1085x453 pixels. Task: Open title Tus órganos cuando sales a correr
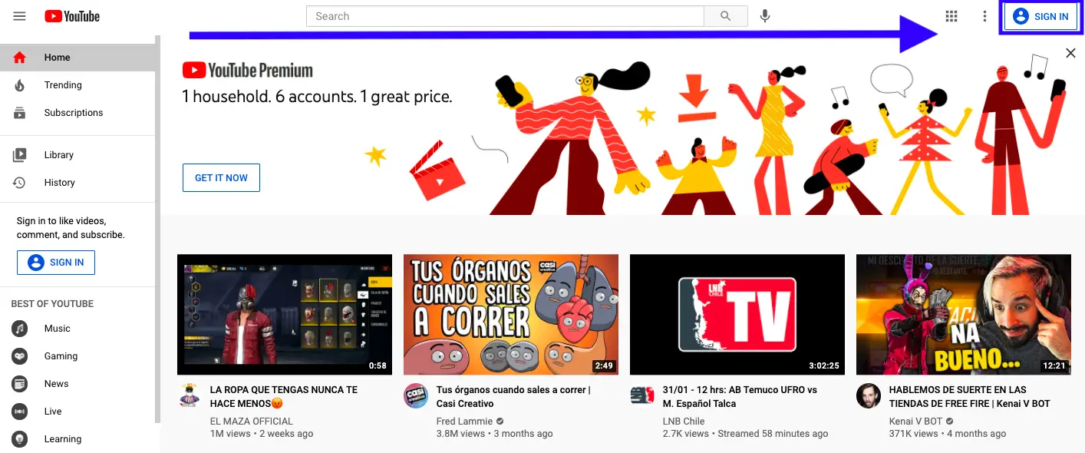tap(513, 397)
